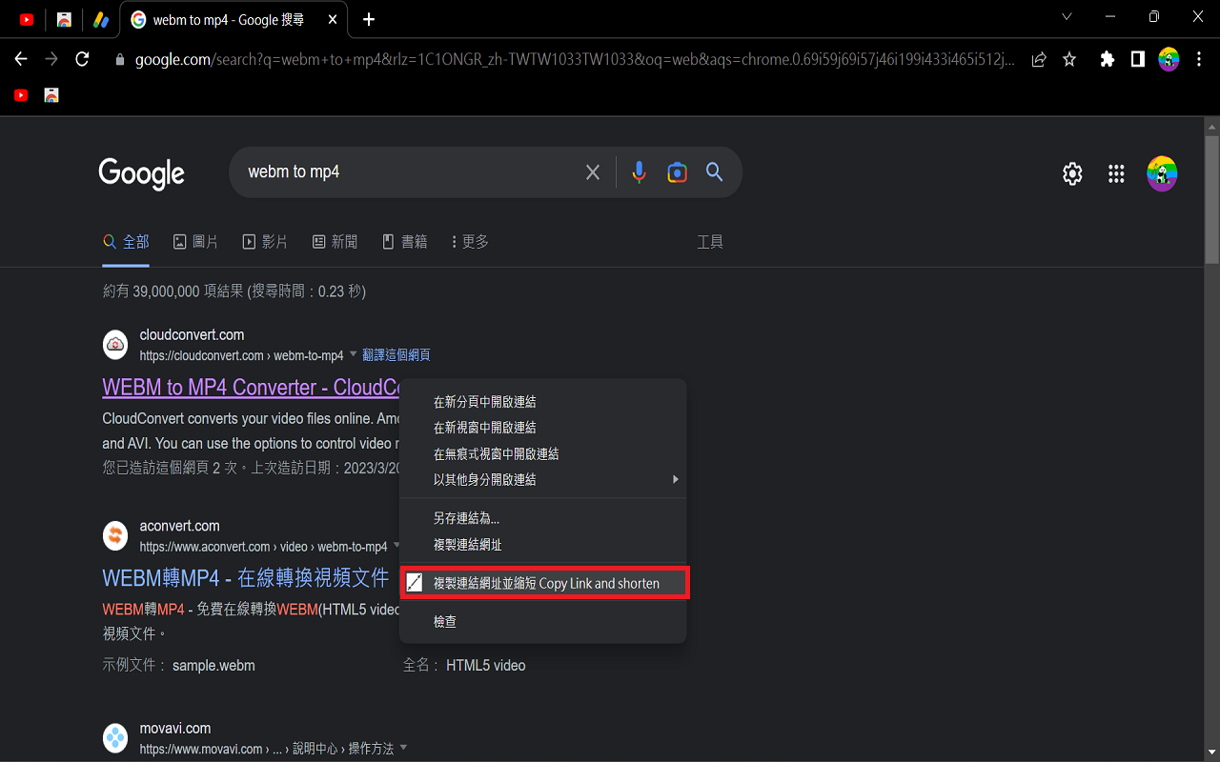This screenshot has height=762, width=1220.
Task: Expand options arrow beside movavi URL
Action: pyautogui.click(x=403, y=748)
